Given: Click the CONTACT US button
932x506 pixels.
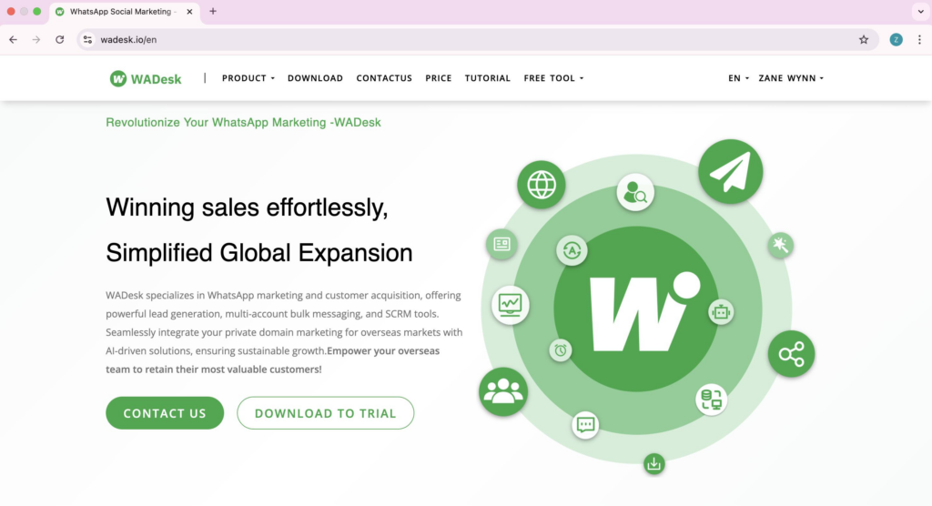Looking at the screenshot, I should click(x=165, y=413).
